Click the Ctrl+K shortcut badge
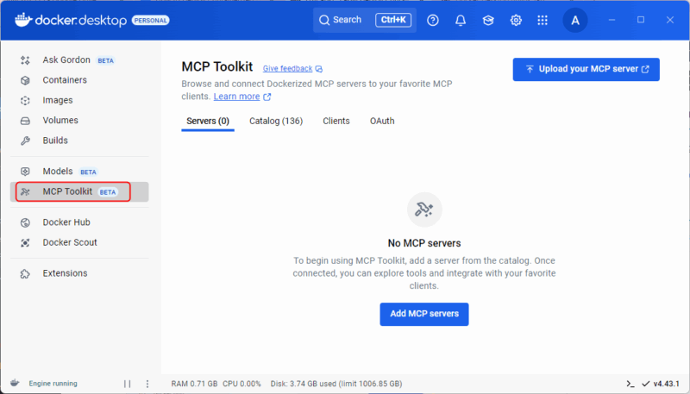The width and height of the screenshot is (690, 394). coord(393,20)
